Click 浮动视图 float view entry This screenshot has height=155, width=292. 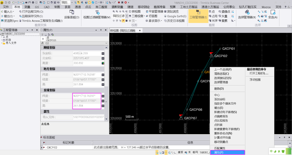(x=255, y=80)
